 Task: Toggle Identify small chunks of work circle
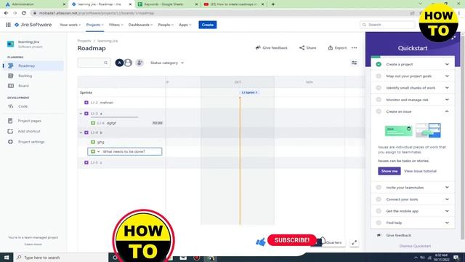(379, 88)
